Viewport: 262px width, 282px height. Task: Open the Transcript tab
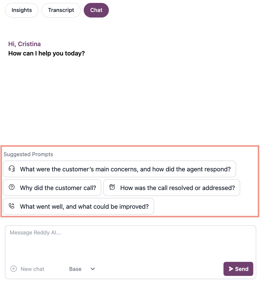point(61,10)
